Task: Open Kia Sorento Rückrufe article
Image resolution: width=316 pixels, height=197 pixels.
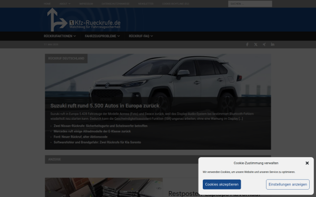Action: 97,142
